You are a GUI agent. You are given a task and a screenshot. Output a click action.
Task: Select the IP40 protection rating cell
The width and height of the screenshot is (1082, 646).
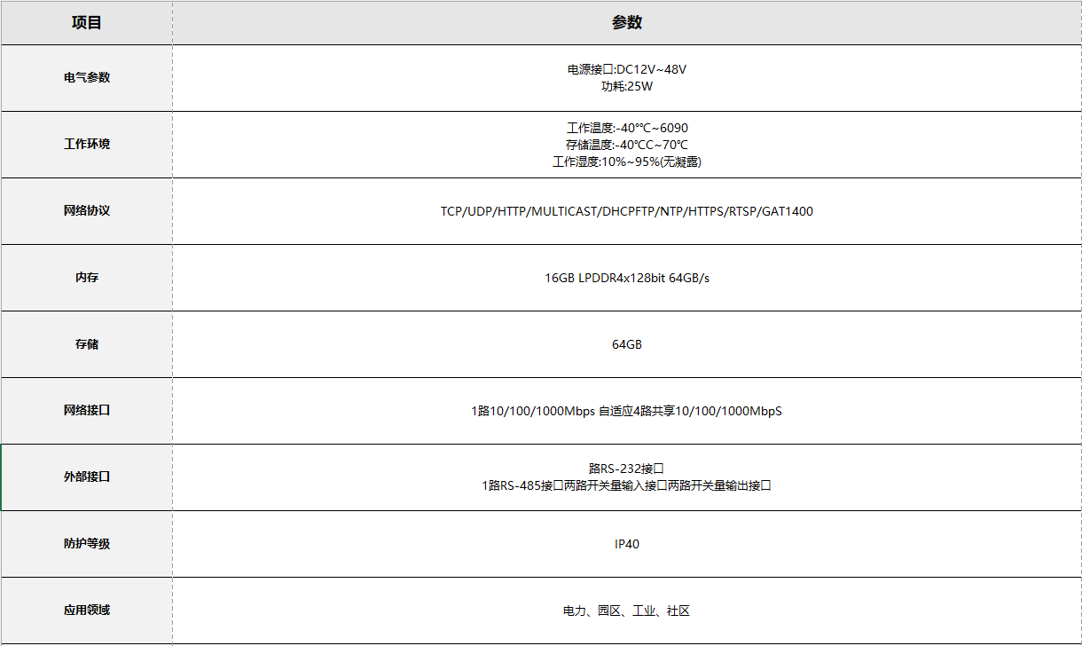point(626,544)
